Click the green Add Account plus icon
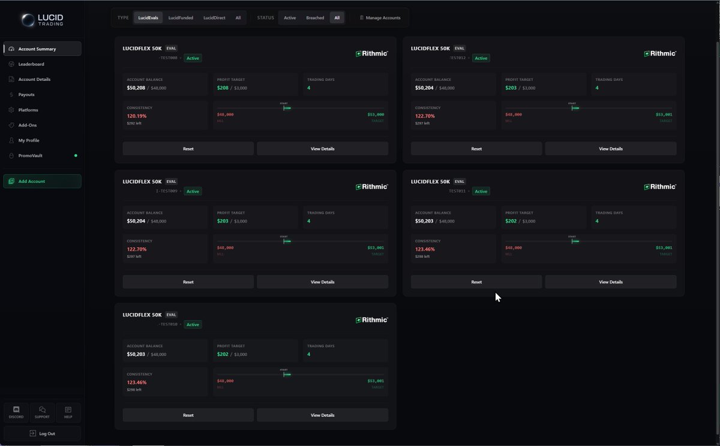The width and height of the screenshot is (720, 446). [12, 181]
